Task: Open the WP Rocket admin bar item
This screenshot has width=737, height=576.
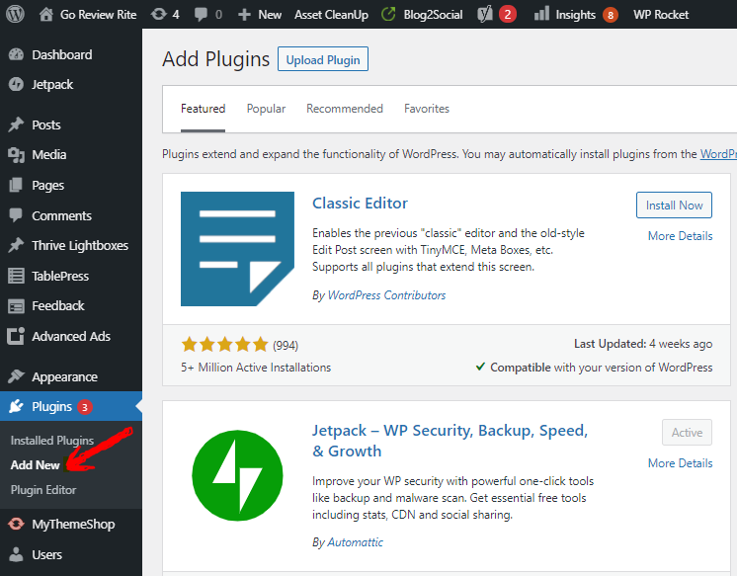Action: pos(661,15)
